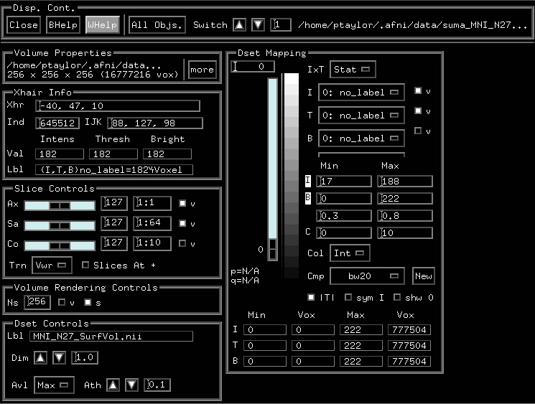Click the Ath up arrow
Viewport: 535px width, 404px height.
(x=113, y=385)
